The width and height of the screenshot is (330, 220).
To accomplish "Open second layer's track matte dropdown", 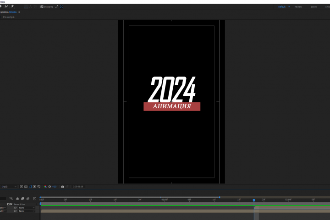I will click(3, 211).
